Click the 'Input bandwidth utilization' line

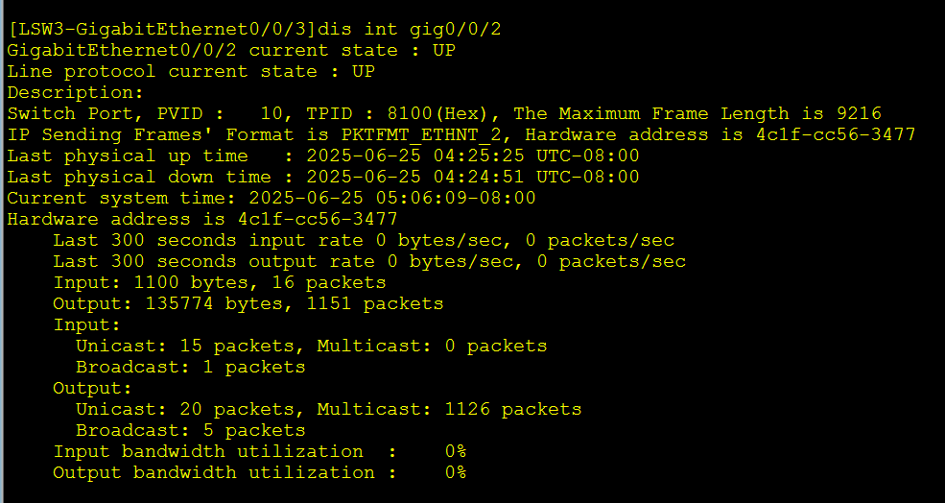point(260,452)
